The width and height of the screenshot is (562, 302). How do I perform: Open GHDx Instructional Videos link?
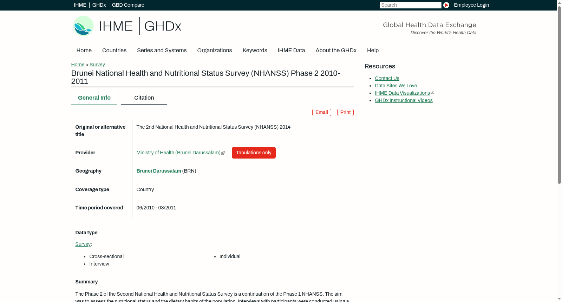(x=404, y=100)
